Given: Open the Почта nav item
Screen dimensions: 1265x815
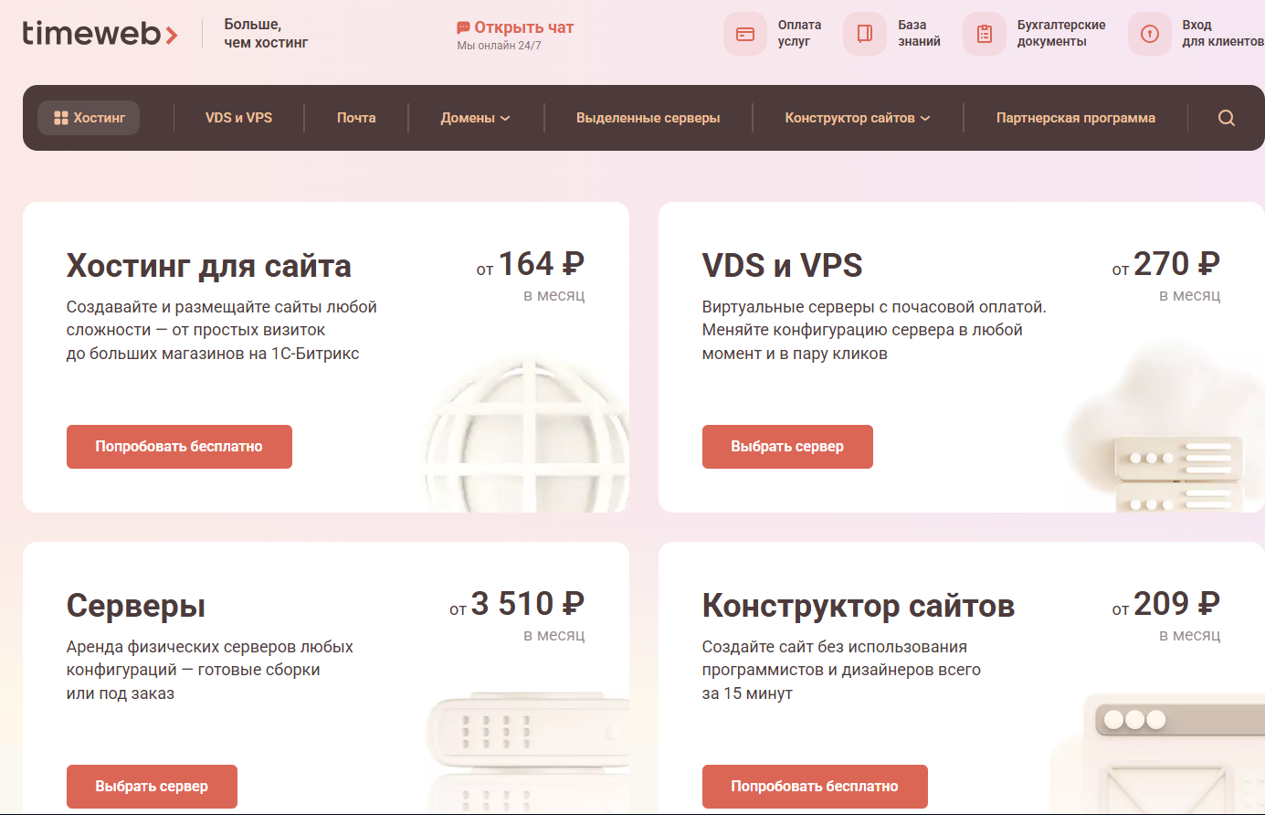Looking at the screenshot, I should 356,118.
